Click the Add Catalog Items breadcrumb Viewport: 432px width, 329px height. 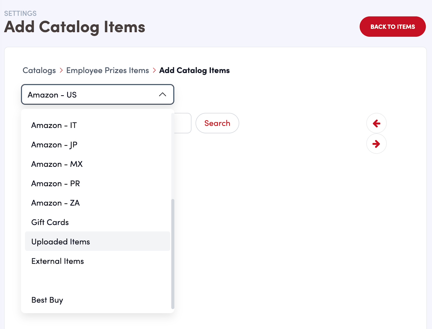tap(194, 70)
